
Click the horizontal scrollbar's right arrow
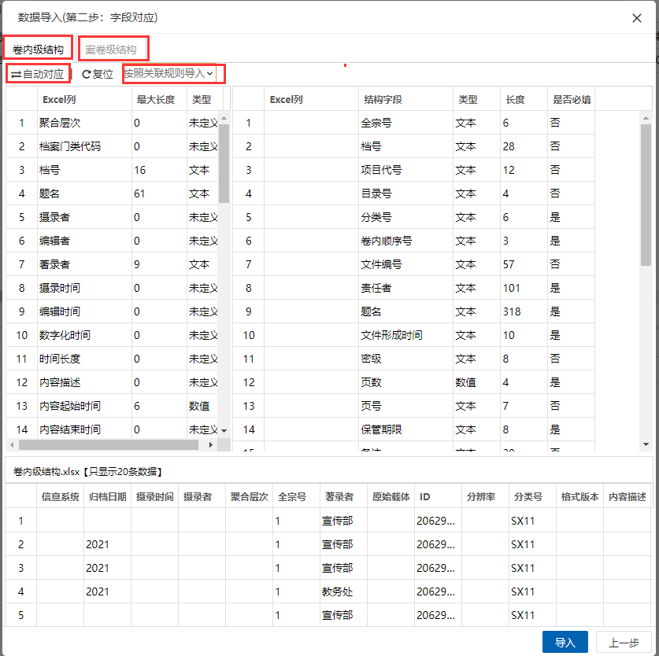tap(210, 444)
